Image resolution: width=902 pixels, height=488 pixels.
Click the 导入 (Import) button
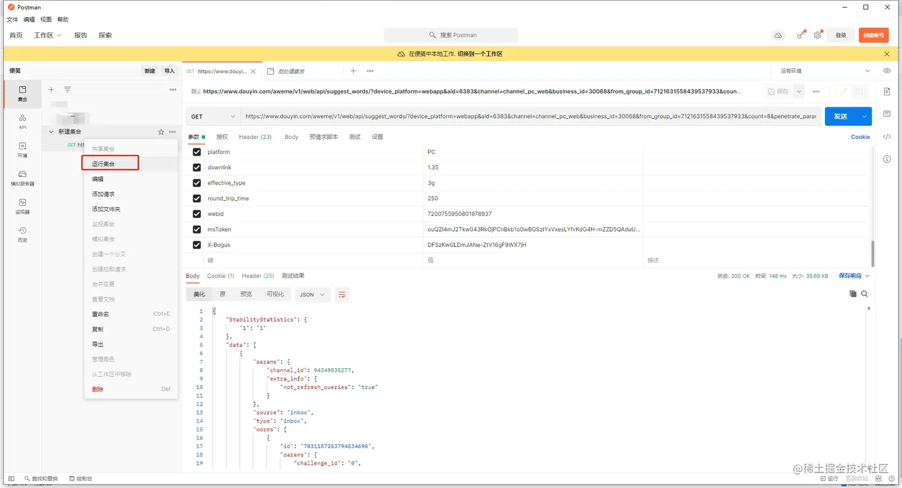(169, 71)
